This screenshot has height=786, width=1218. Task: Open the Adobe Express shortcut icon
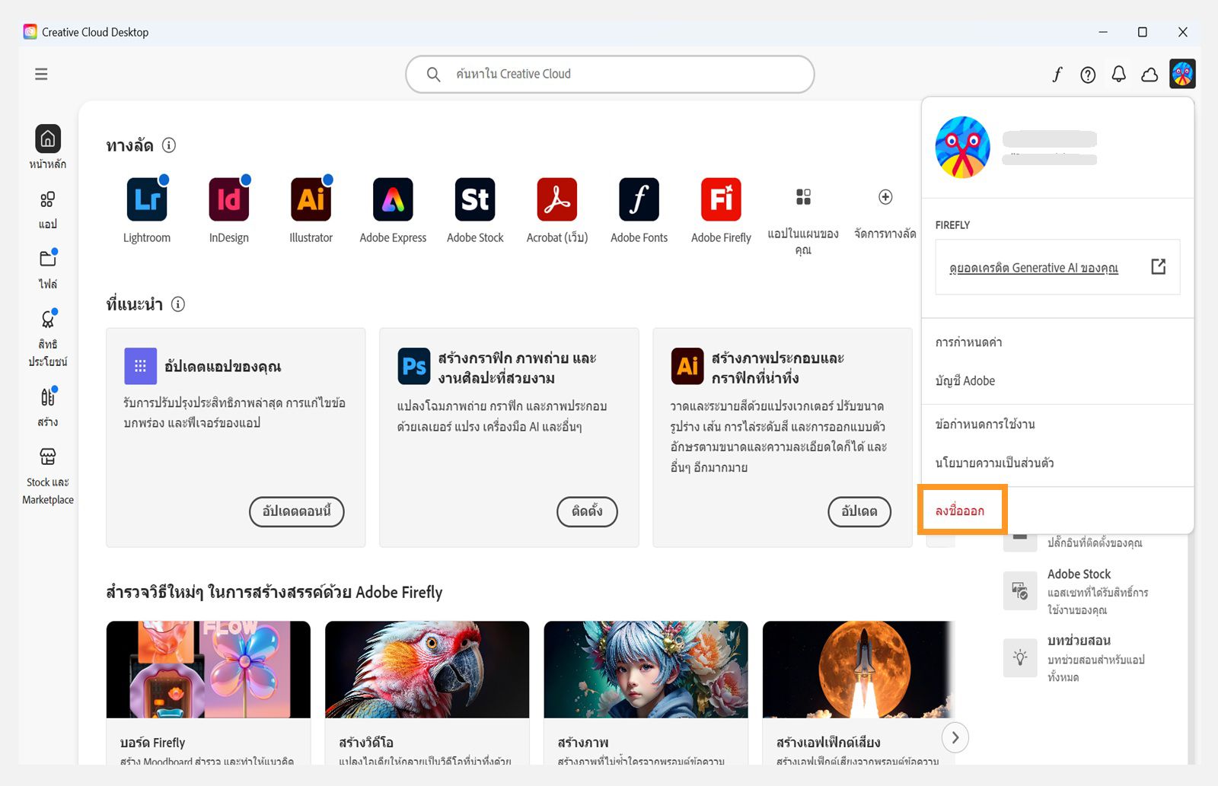click(x=393, y=199)
